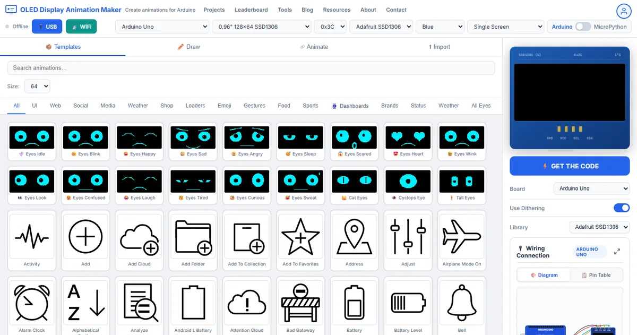Select the Add plus-circle icon template
This screenshot has width=637, height=335.
coord(85,240)
